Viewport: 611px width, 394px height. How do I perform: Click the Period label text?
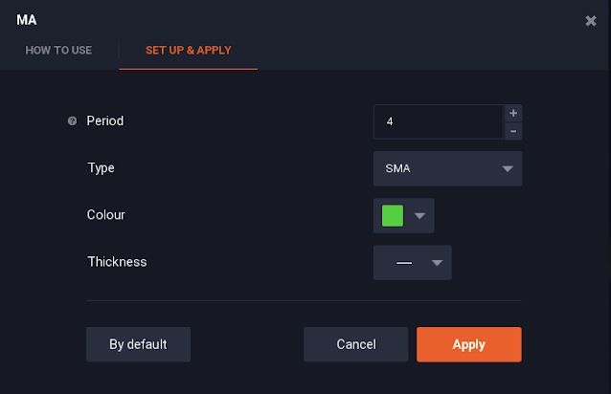pos(105,121)
